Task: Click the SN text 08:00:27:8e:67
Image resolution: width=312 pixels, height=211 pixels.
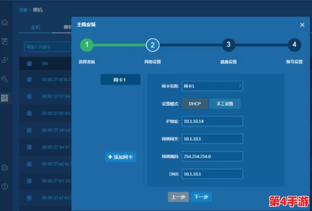Action: 57,147
